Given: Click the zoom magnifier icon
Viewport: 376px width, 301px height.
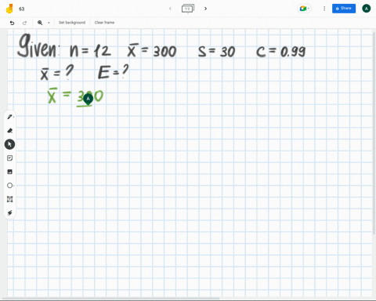Looking at the screenshot, I should (x=40, y=23).
